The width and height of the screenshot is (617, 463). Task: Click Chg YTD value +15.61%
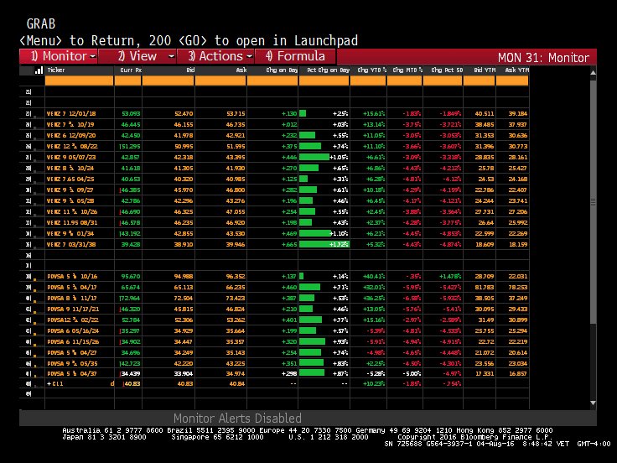(374, 114)
